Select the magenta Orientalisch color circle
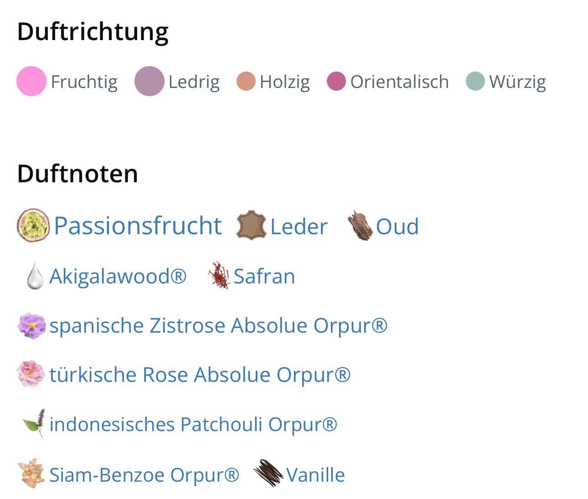 (x=336, y=81)
